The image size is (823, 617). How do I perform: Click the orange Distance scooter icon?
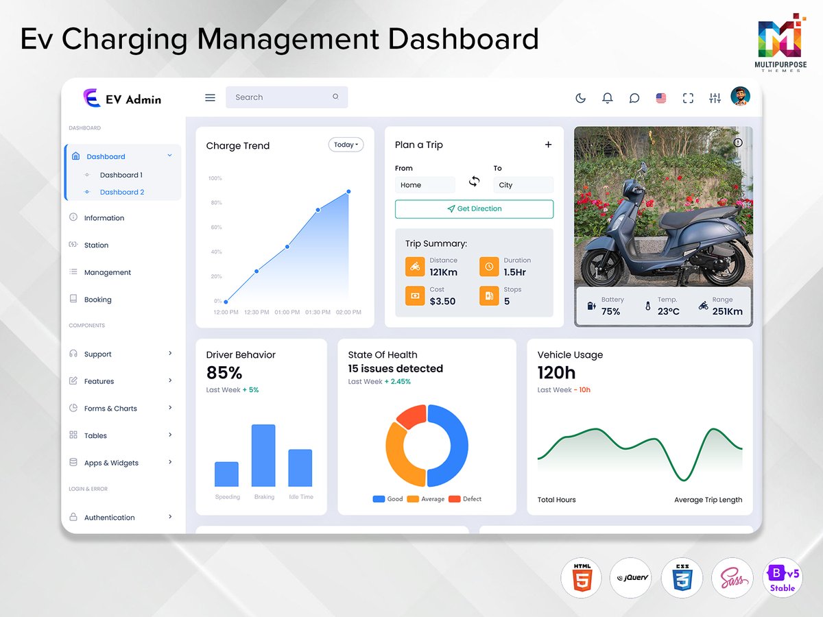[414, 266]
